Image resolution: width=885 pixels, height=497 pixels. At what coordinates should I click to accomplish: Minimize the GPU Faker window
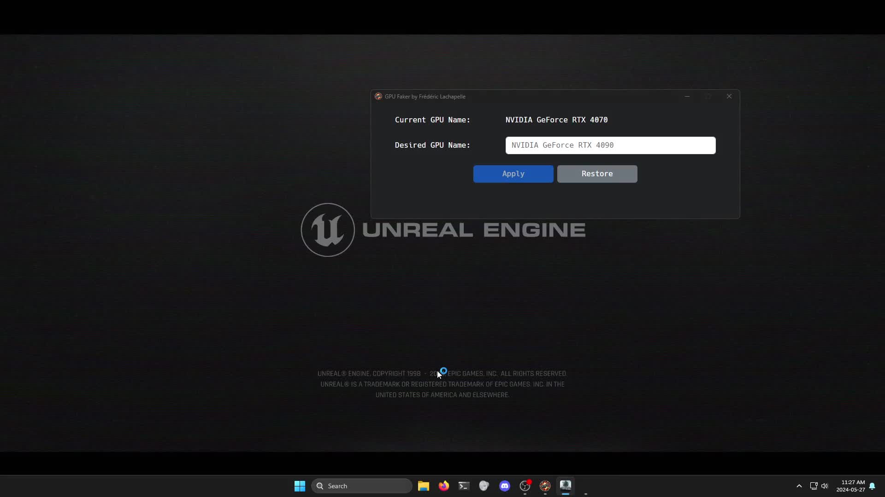(687, 96)
